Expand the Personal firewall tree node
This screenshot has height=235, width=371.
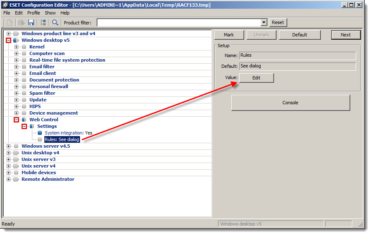[17, 86]
